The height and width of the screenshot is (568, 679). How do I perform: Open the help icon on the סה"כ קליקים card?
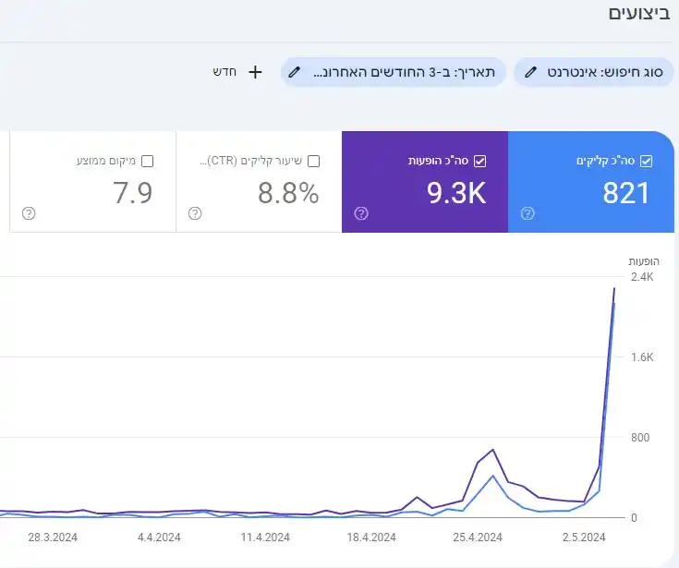527,213
